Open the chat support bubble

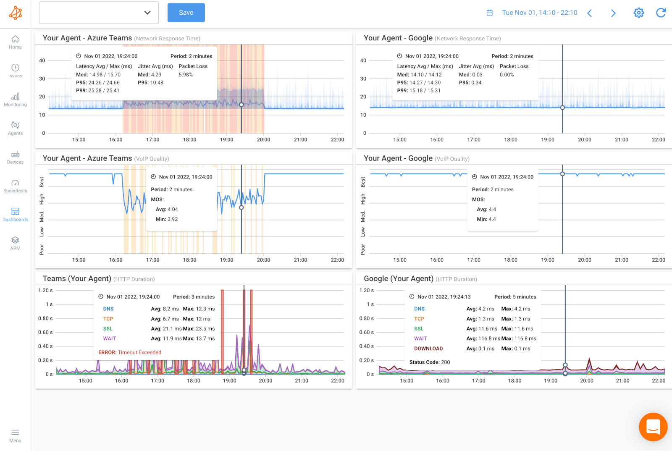pos(653,427)
